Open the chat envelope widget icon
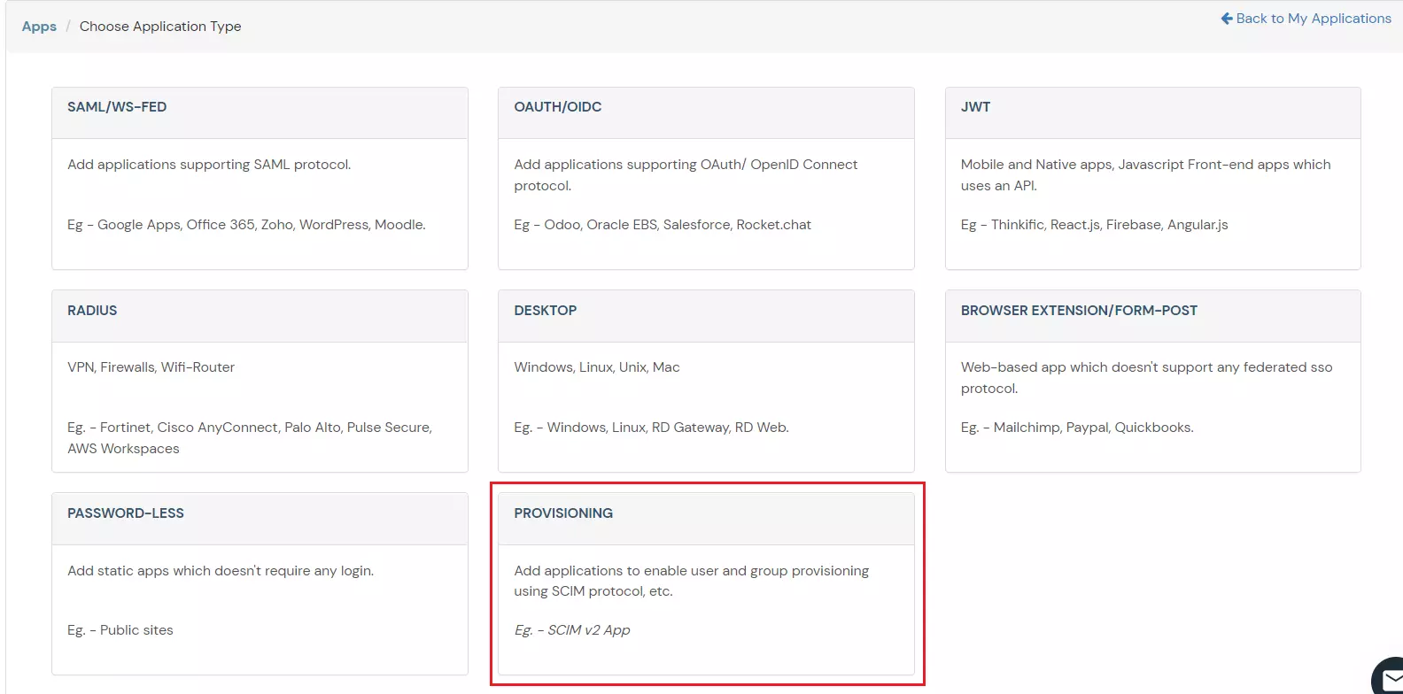The image size is (1403, 694). tap(1391, 678)
